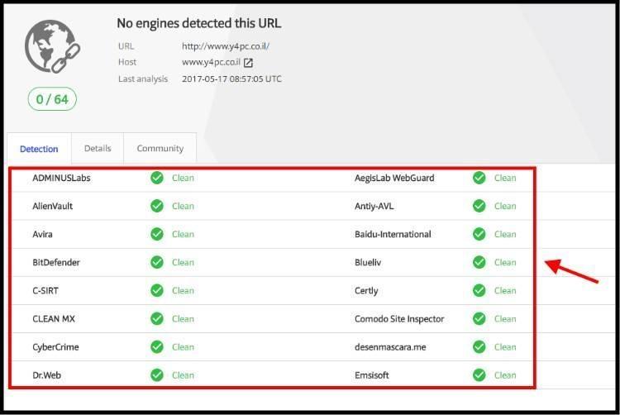This screenshot has width=620, height=415.
Task: Click the Baidu-International engine name
Action: tap(393, 234)
